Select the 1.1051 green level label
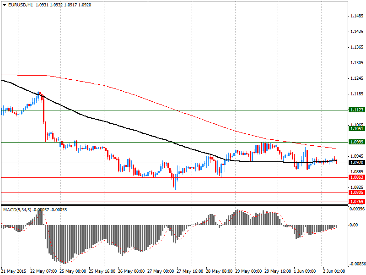Image resolution: width=366 pixels, height=275 pixels. (357, 129)
